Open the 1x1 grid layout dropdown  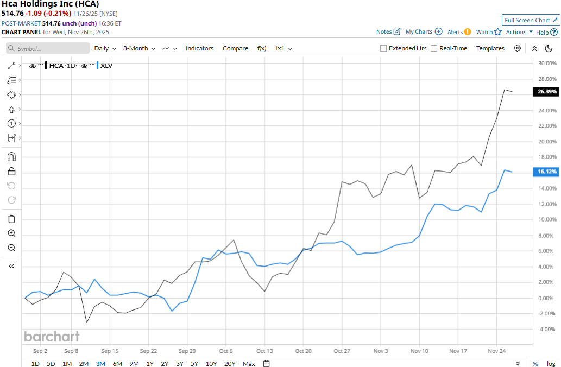(x=283, y=48)
